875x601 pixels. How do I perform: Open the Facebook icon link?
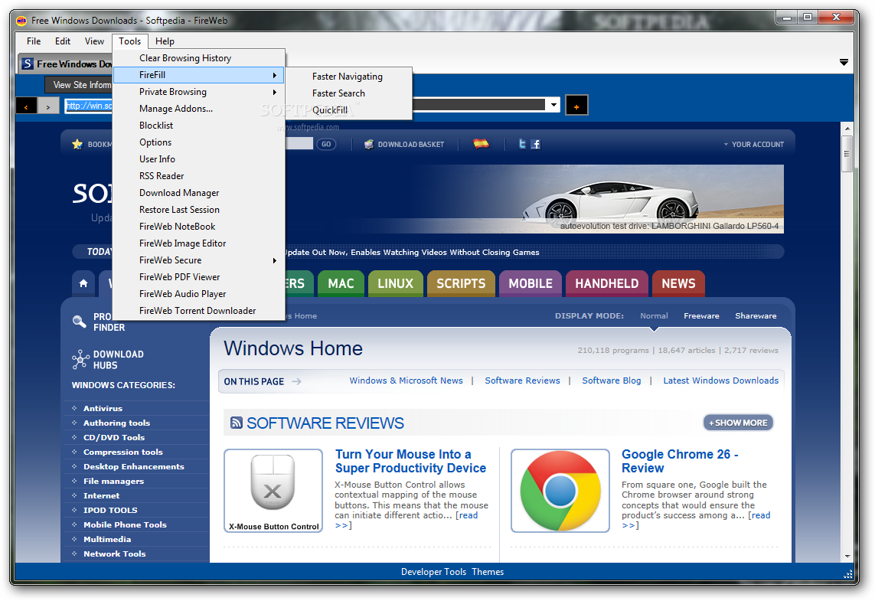click(x=536, y=144)
